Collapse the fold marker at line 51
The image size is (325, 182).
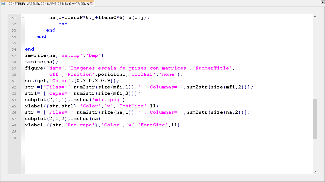point(23,18)
